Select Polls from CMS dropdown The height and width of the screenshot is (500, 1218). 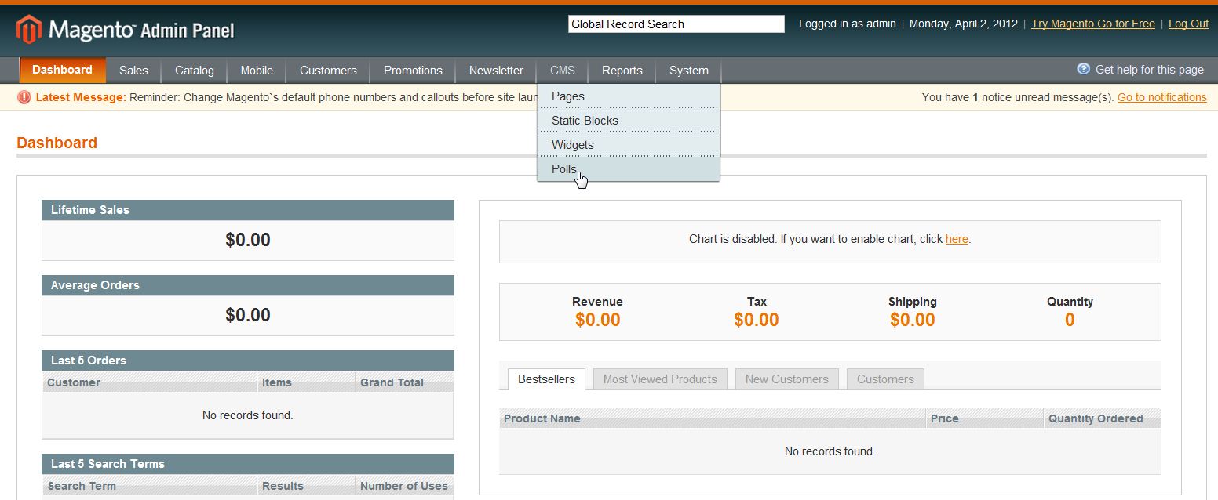pos(629,169)
